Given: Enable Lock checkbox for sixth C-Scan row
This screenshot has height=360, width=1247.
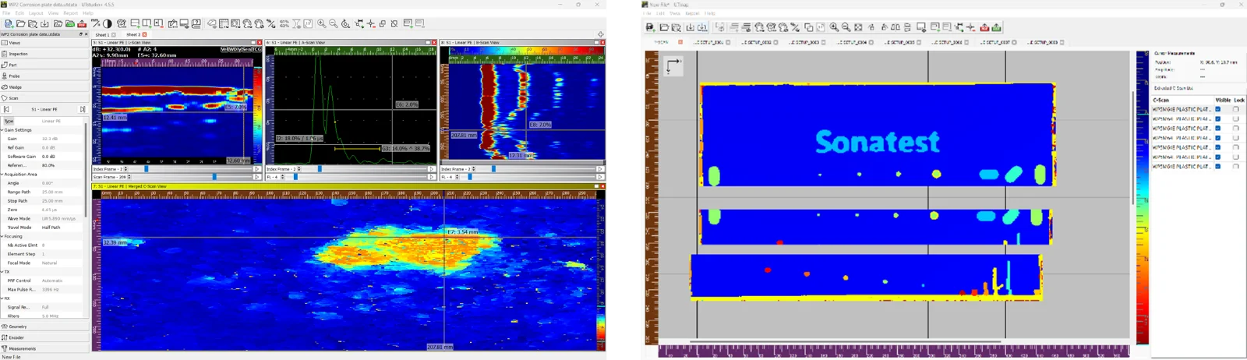Looking at the screenshot, I should click(1236, 157).
